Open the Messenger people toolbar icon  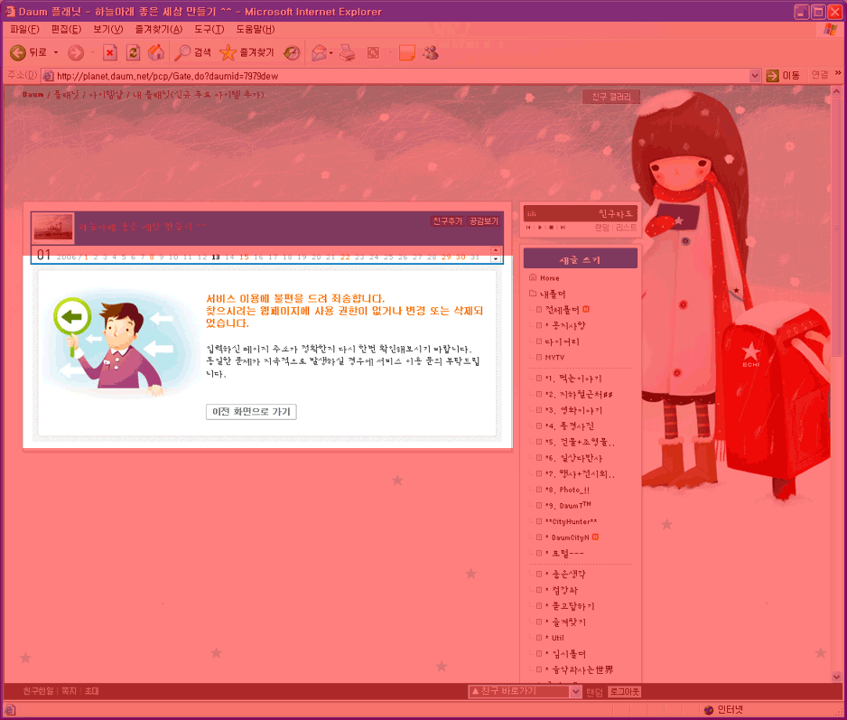point(431,52)
